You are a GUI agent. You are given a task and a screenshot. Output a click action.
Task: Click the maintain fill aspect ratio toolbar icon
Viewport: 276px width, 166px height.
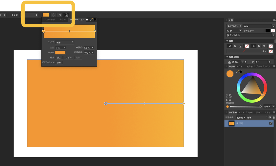[66, 15]
